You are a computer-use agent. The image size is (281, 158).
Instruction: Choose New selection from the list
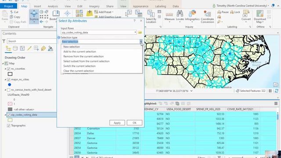[x=101, y=47]
